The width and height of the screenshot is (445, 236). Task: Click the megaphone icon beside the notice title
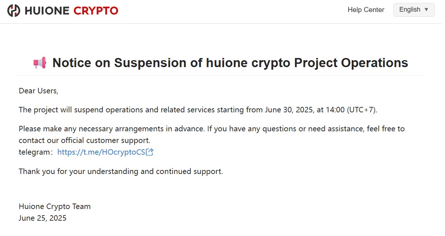tap(40, 63)
